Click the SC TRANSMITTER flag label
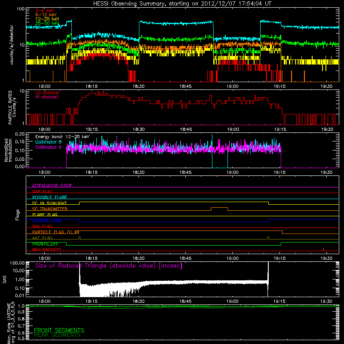 (x=49, y=209)
